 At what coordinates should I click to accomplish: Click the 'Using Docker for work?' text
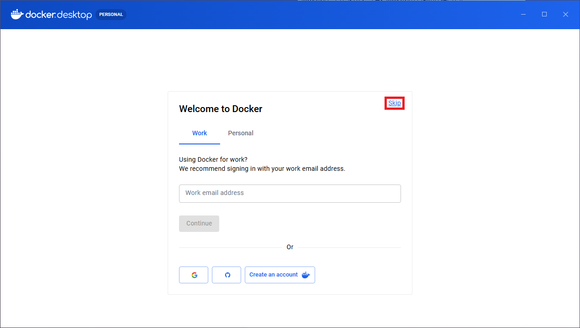(x=213, y=159)
